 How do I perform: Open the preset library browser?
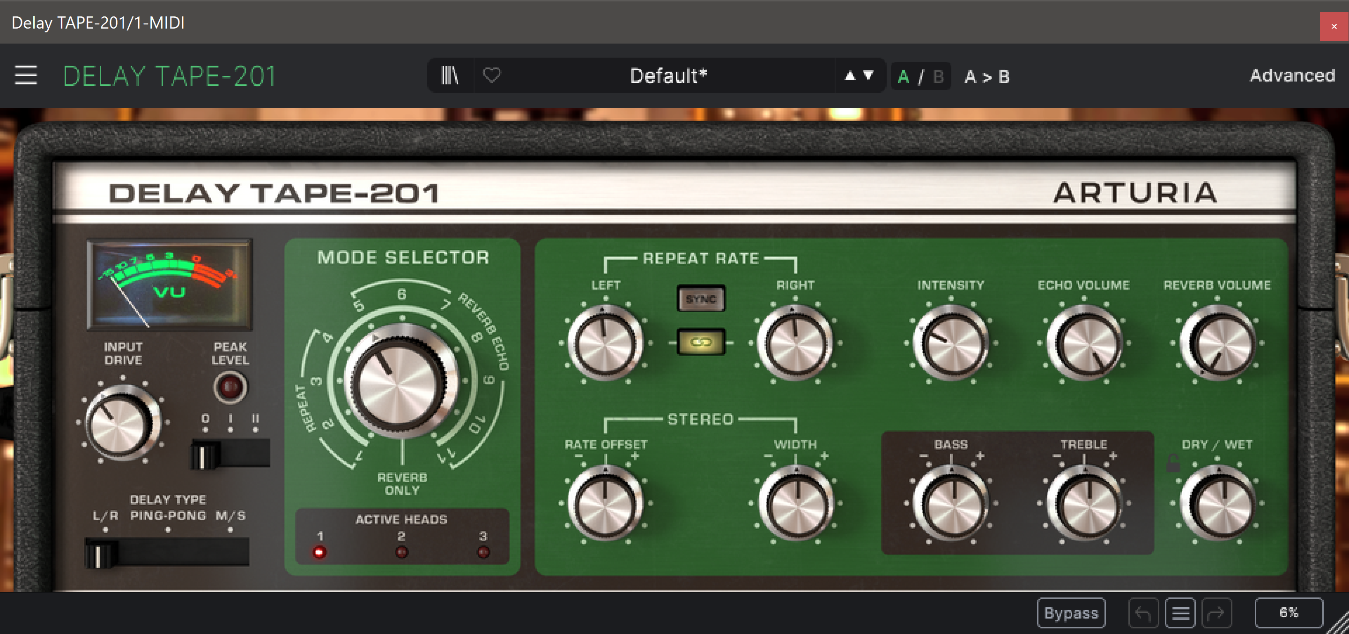450,75
